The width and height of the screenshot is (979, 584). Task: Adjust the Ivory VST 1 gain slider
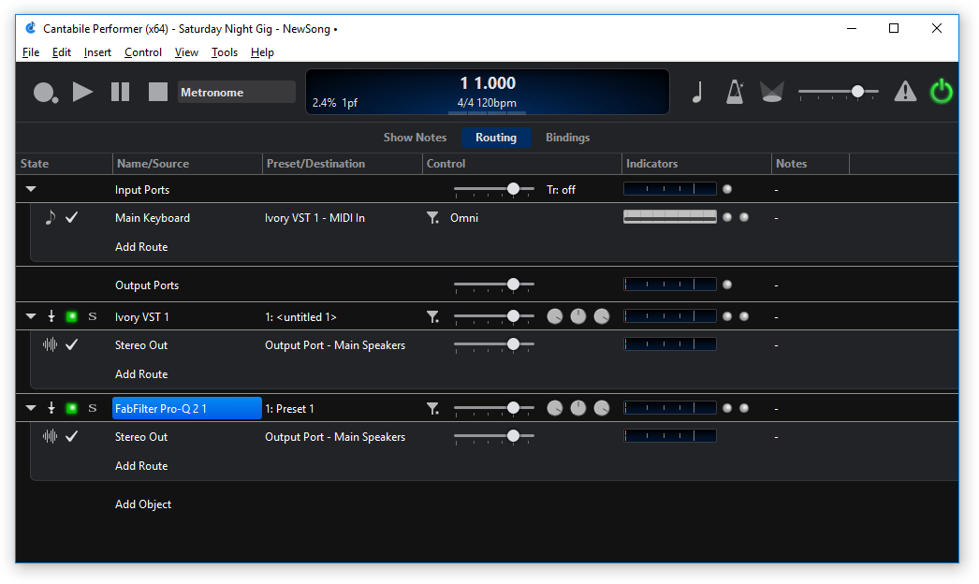494,316
